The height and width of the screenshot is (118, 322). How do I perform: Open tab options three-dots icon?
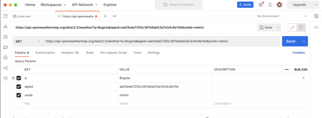pyautogui.click(x=114, y=16)
